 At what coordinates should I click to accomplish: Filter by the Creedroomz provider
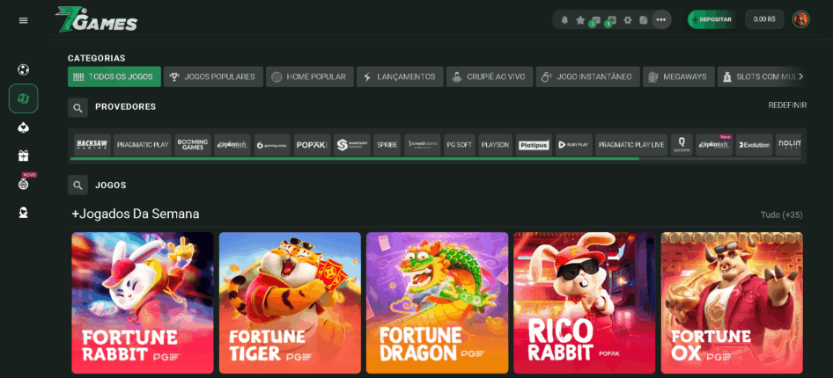423,145
